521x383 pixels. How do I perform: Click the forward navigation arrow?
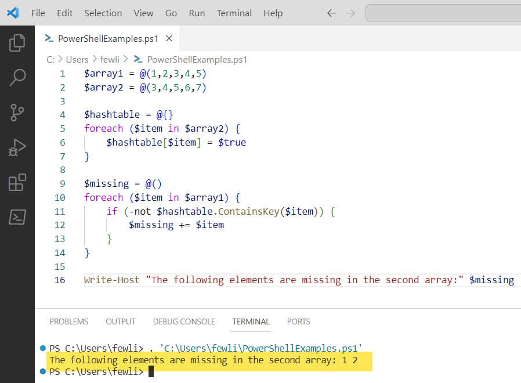pos(351,13)
